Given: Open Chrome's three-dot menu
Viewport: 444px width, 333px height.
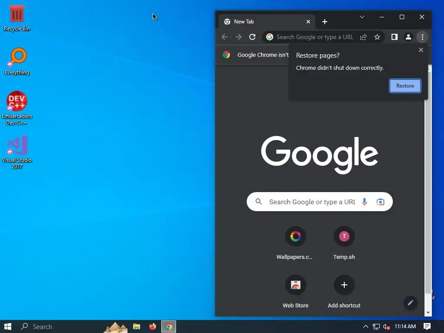Looking at the screenshot, I should coord(422,37).
